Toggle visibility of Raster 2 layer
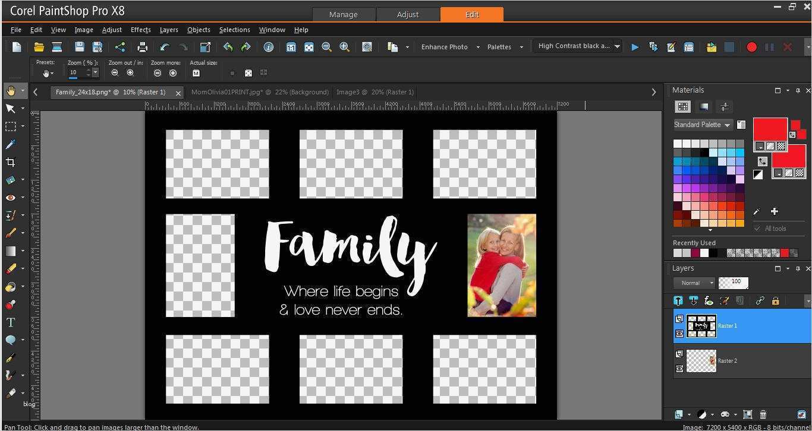Screen dimensions: 812x431 (679, 369)
